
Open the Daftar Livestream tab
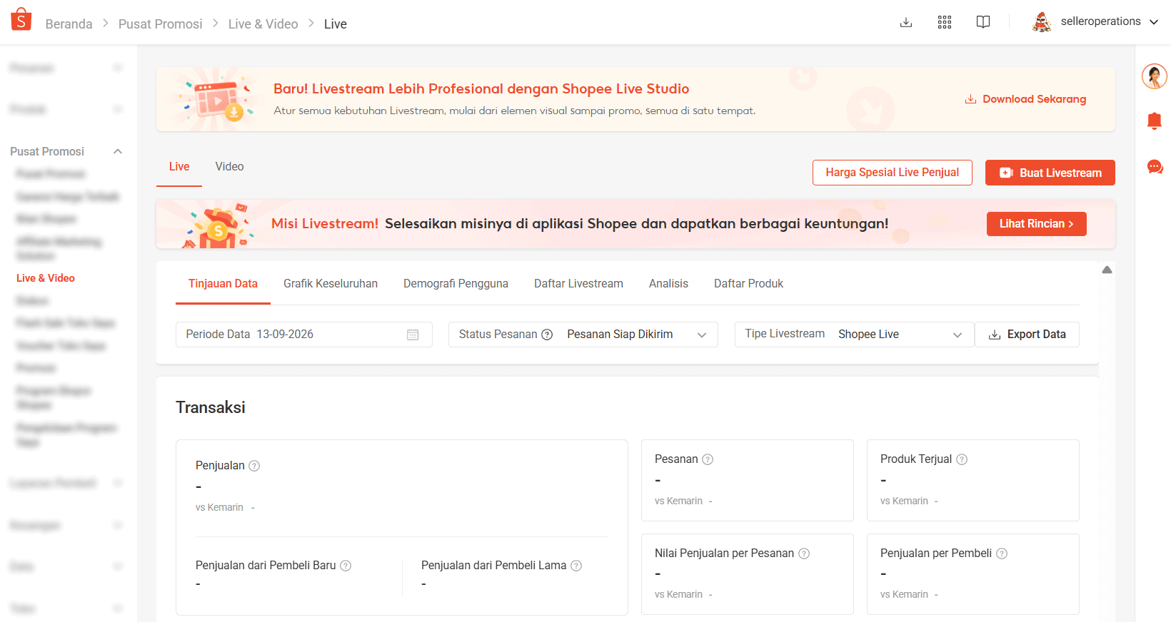pos(578,283)
